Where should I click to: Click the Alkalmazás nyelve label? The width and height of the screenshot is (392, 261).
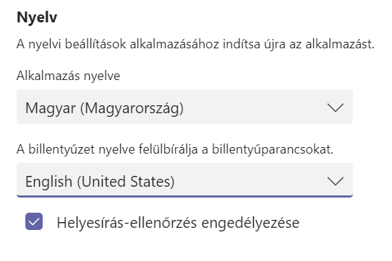coord(68,76)
